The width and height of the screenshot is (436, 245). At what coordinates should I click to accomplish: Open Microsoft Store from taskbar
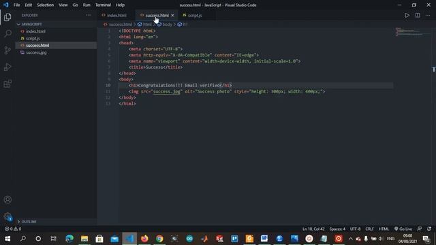[x=99, y=239]
